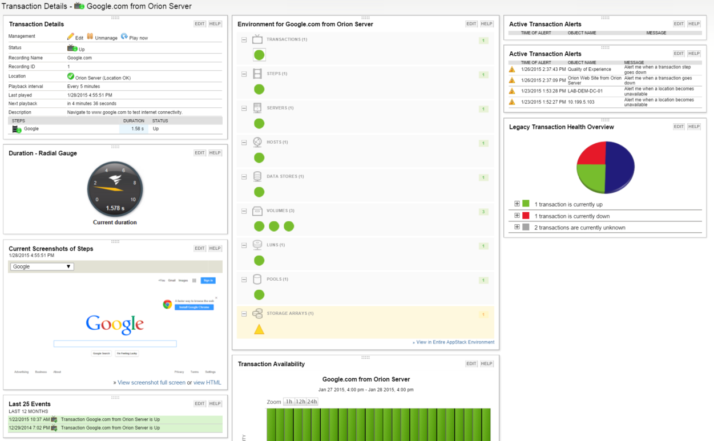Click the Hosts category icon
714x441 pixels.
(x=257, y=142)
